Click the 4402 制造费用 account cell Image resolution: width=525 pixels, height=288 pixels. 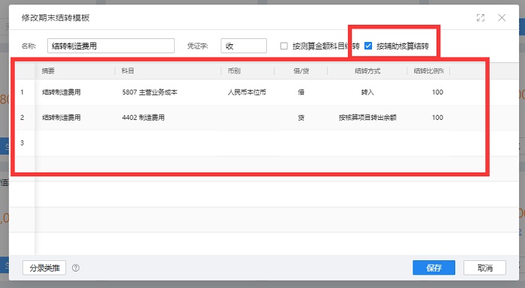pos(143,118)
